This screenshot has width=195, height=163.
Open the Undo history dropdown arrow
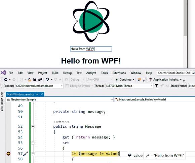click(52, 80)
